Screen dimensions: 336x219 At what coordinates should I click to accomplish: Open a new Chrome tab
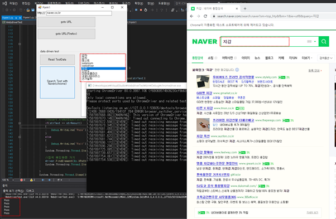245,8
